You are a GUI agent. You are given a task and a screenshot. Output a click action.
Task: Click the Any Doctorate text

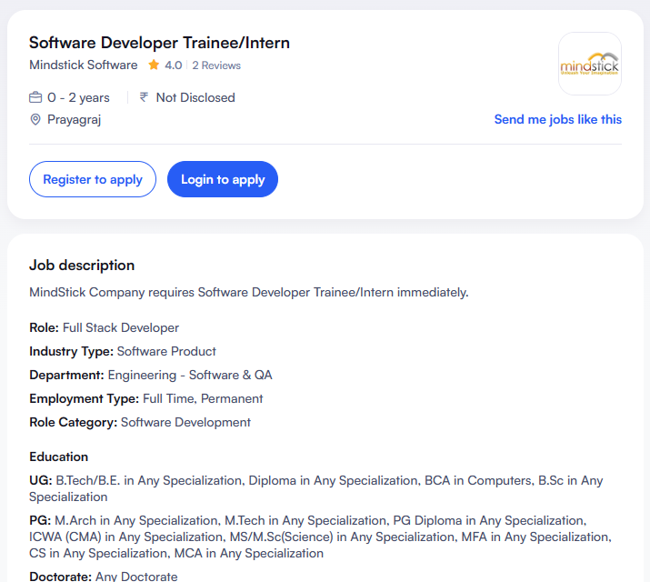[x=136, y=577]
